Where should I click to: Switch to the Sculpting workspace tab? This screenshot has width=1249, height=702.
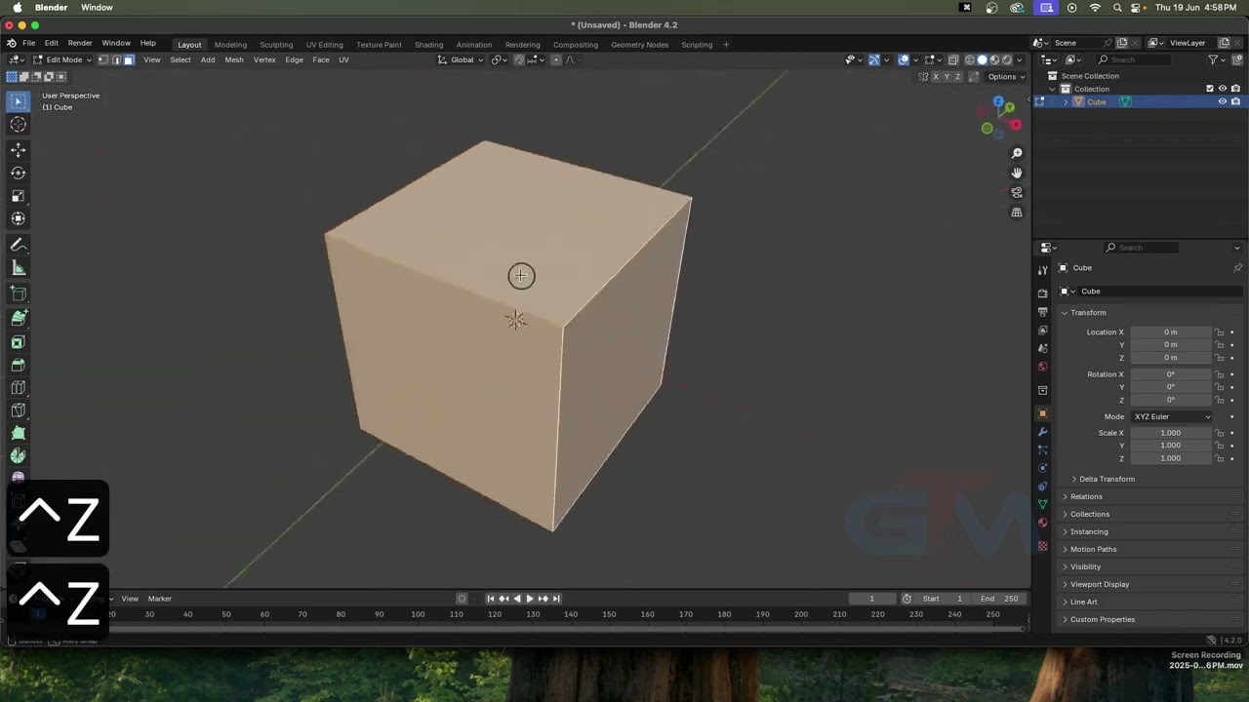276,45
